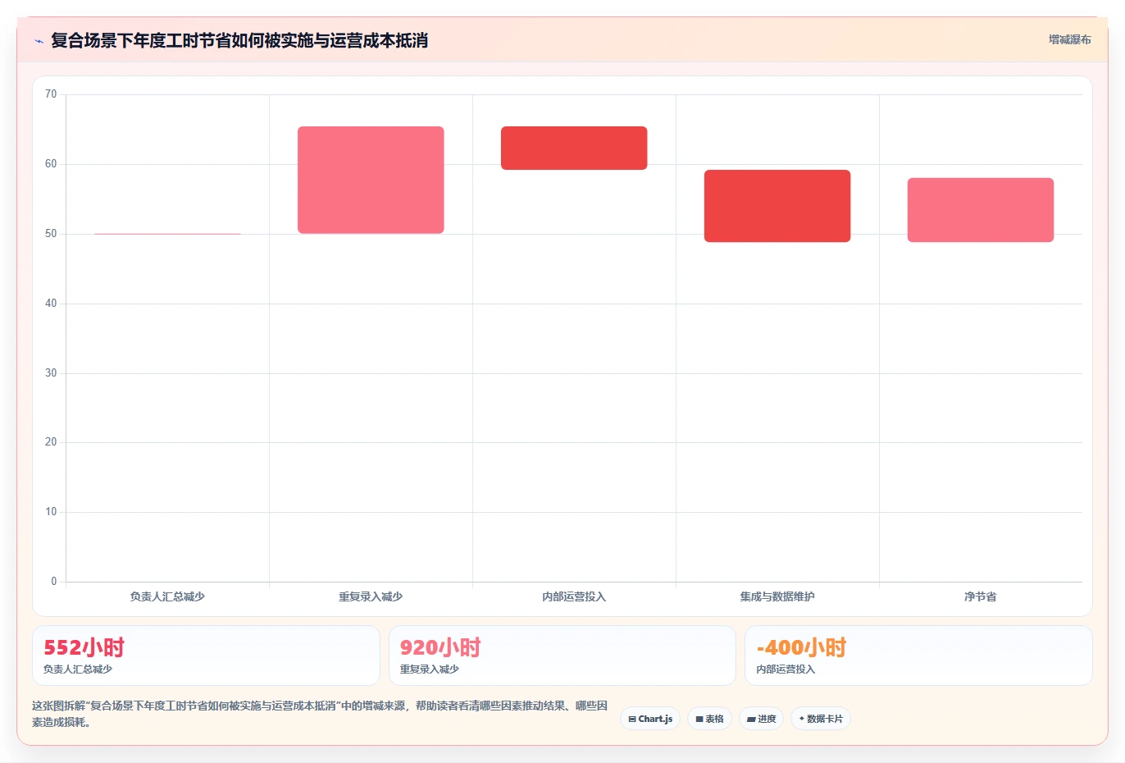Click y-axis value 40

point(51,304)
